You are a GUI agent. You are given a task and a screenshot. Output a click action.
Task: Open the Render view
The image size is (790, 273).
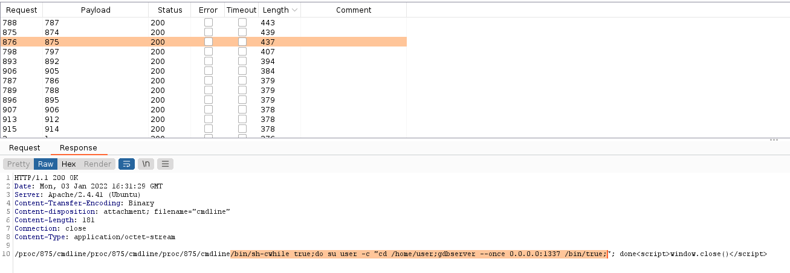pos(97,164)
